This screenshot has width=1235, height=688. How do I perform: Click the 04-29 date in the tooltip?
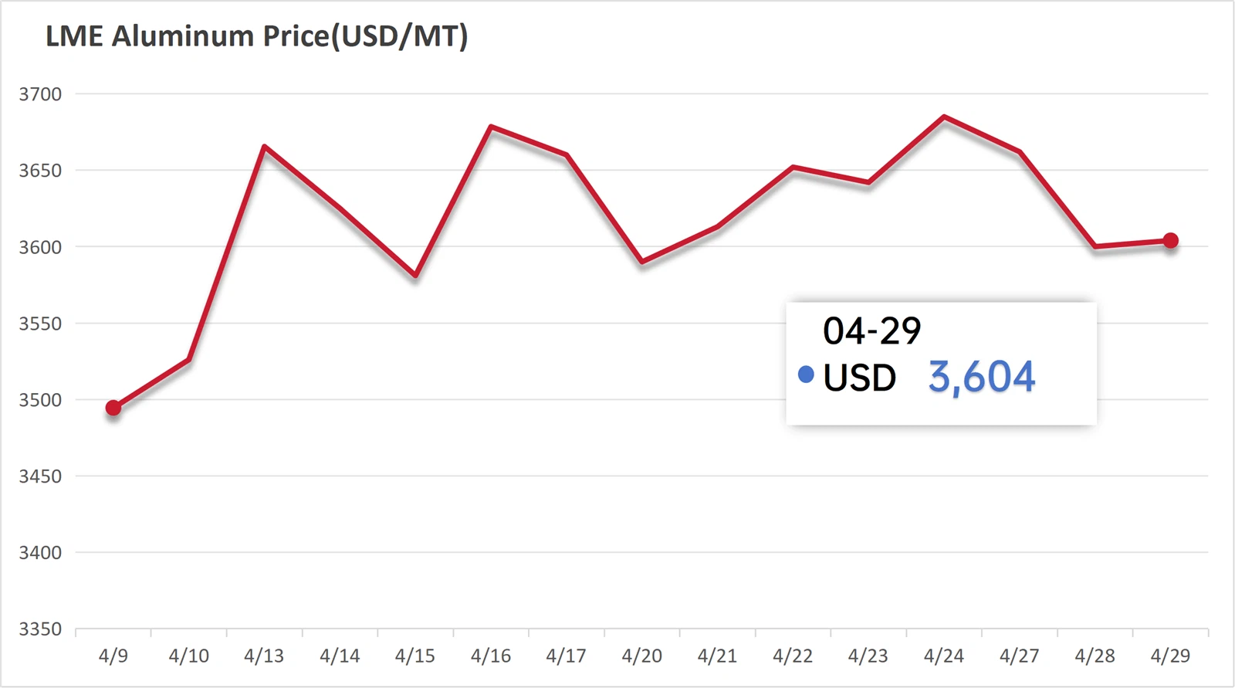[871, 331]
